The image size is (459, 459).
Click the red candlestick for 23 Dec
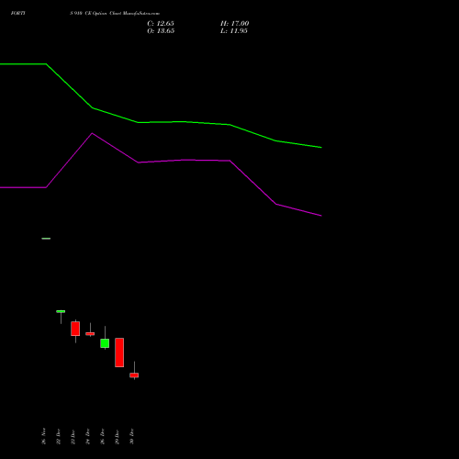[x=75, y=329]
